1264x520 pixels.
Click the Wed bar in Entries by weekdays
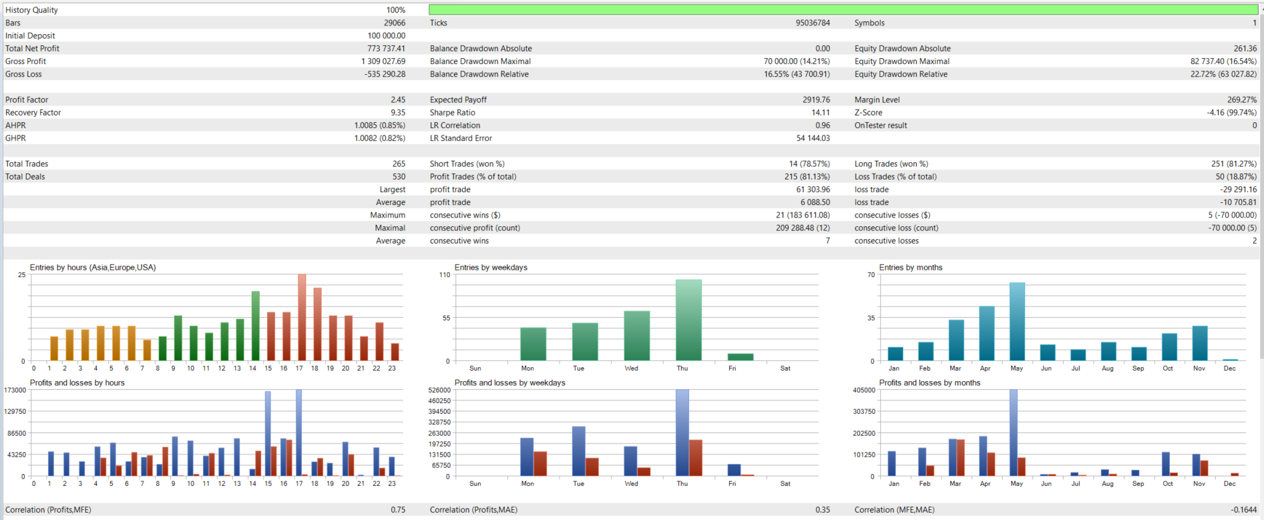coord(636,336)
